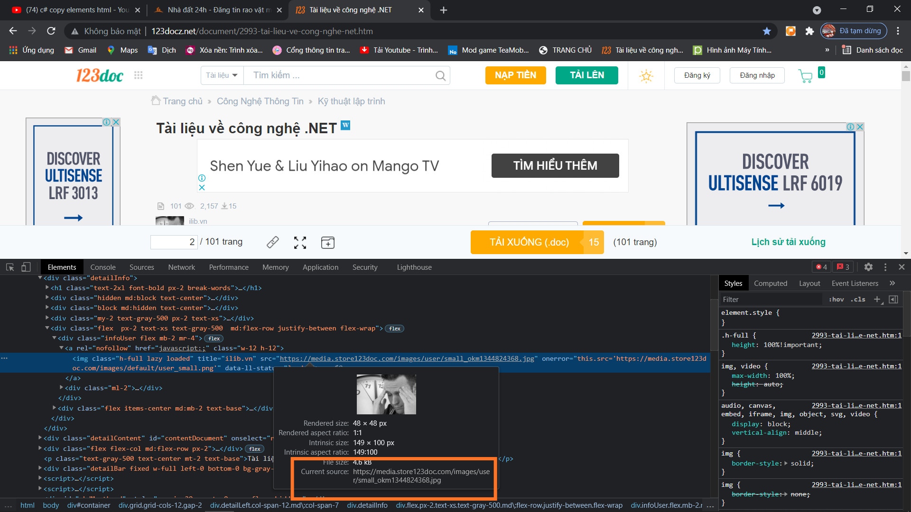
Task: Open DevTools three-dot customize menu
Action: coord(885,267)
